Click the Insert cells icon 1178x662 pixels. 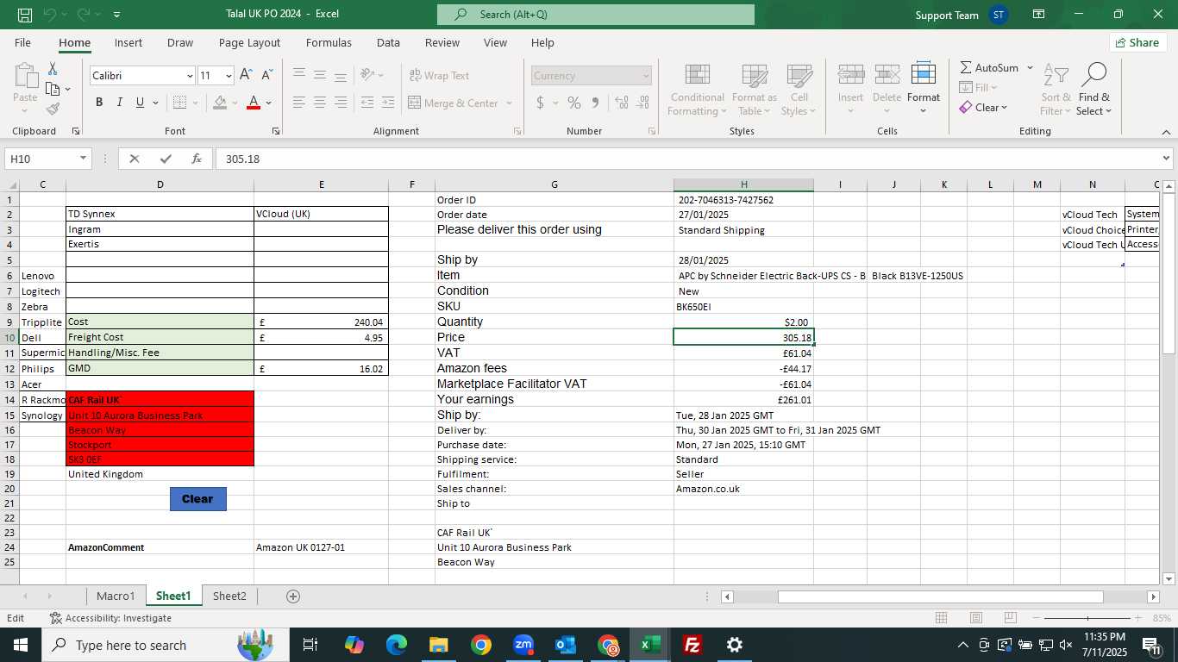pos(850,74)
